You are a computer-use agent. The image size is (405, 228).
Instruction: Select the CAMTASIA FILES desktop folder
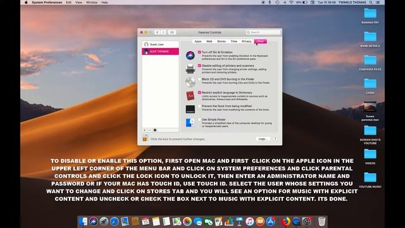[x=370, y=63]
